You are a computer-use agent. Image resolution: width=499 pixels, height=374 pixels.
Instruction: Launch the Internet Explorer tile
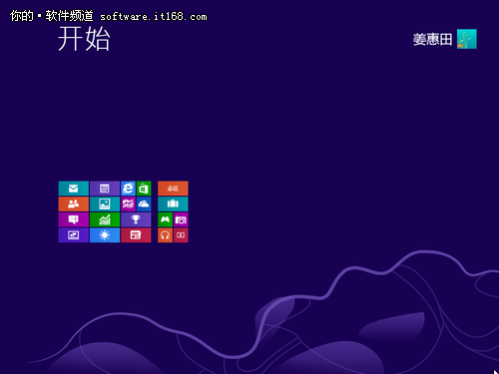128,188
